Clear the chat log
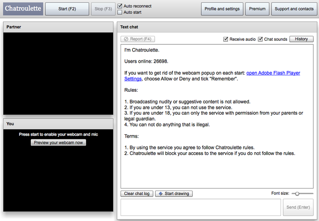 coord(137,193)
